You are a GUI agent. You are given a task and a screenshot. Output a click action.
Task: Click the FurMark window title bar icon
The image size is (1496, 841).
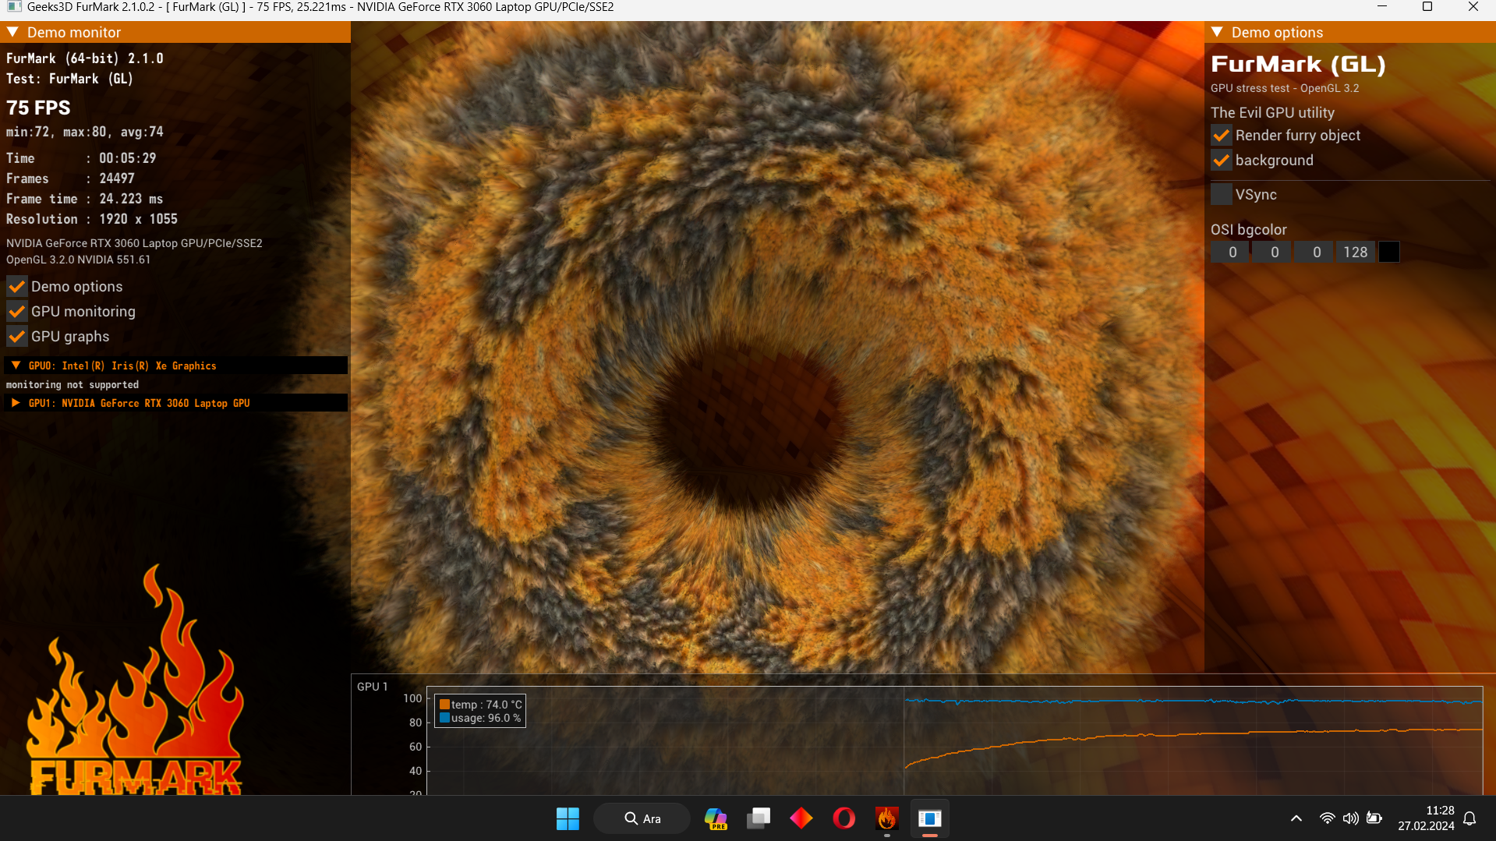[14, 7]
